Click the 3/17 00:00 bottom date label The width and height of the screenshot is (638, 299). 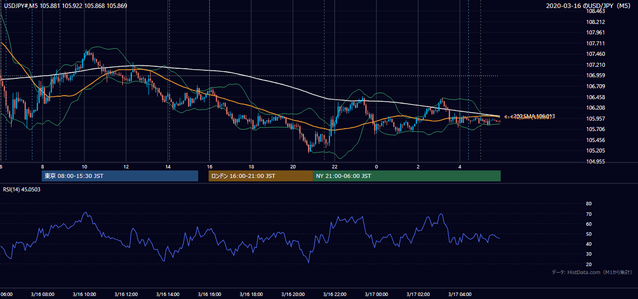[377, 294]
